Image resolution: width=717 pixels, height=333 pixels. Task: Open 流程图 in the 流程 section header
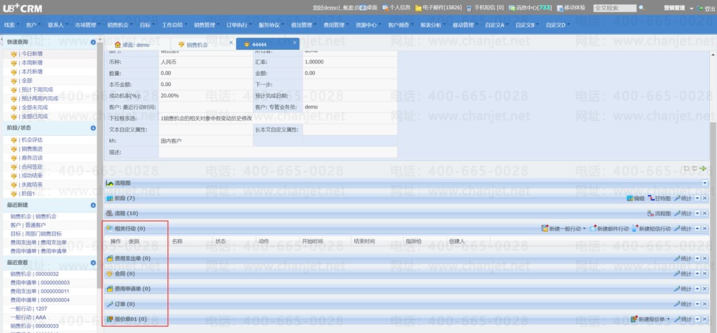click(659, 214)
